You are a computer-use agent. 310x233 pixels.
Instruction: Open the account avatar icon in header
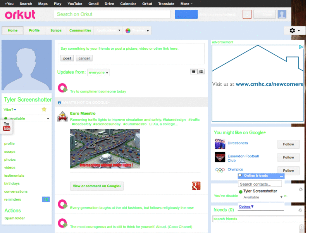coord(282,14)
